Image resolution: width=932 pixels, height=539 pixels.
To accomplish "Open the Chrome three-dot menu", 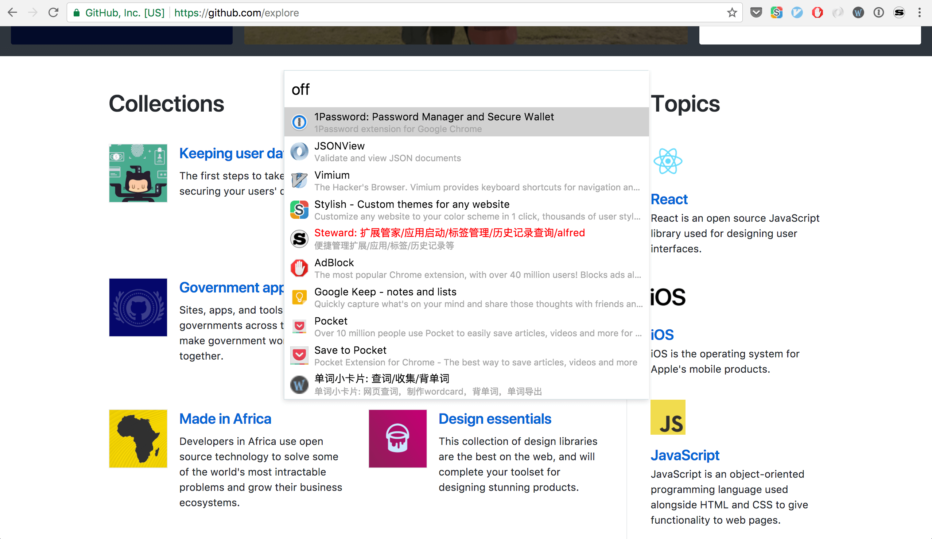I will click(x=920, y=12).
